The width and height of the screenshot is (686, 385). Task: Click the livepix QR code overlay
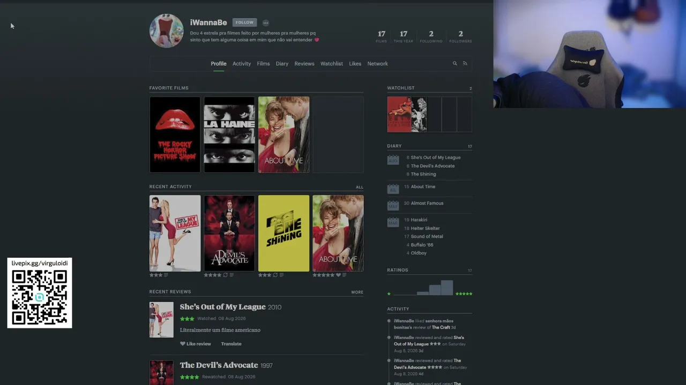40,298
